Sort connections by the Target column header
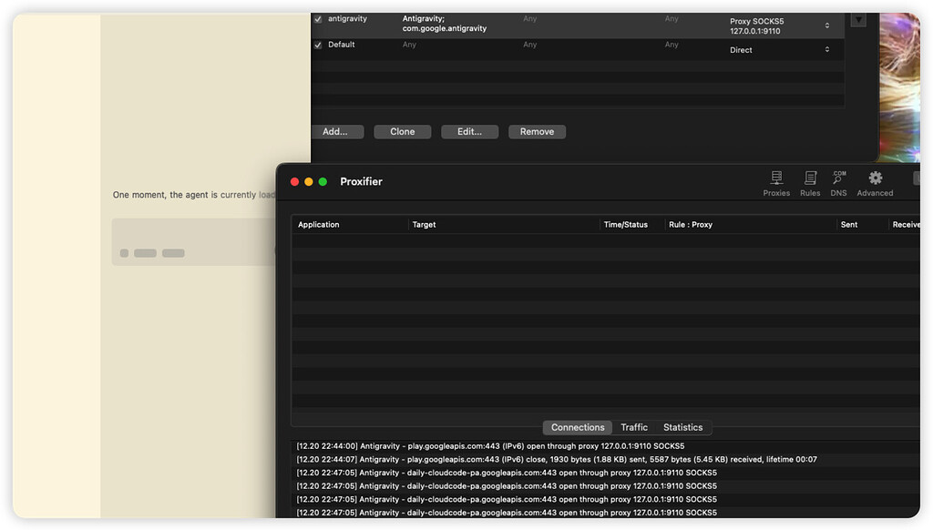The height and width of the screenshot is (530, 933). 503,225
